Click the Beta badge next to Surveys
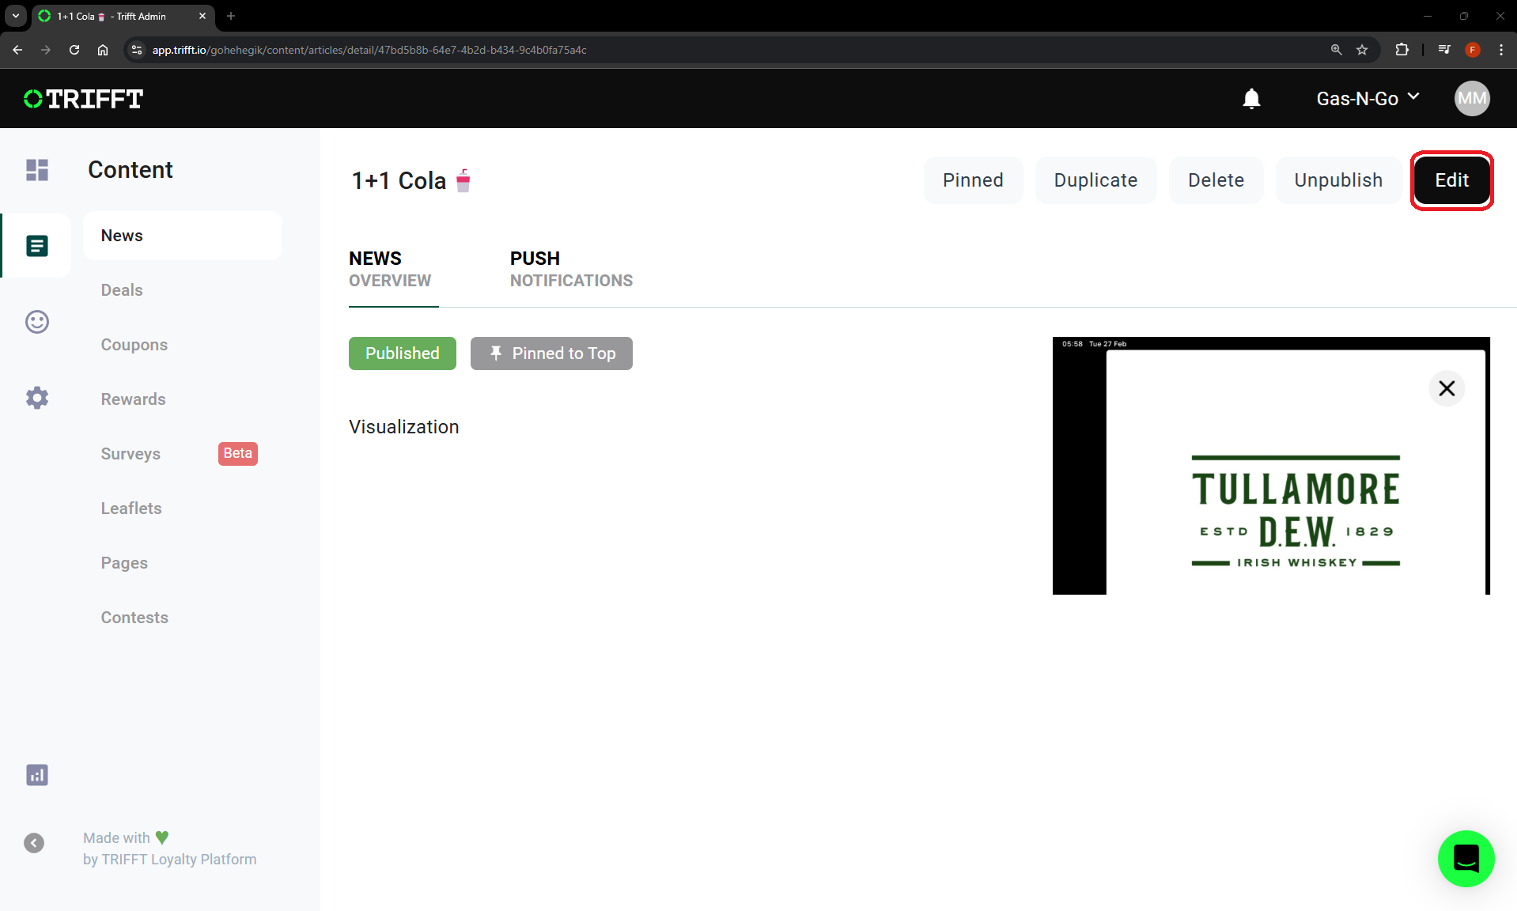The image size is (1517, 911). click(x=238, y=453)
